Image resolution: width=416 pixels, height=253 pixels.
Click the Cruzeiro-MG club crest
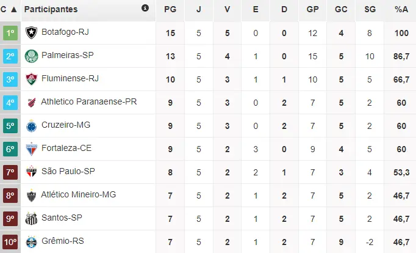coord(31,126)
